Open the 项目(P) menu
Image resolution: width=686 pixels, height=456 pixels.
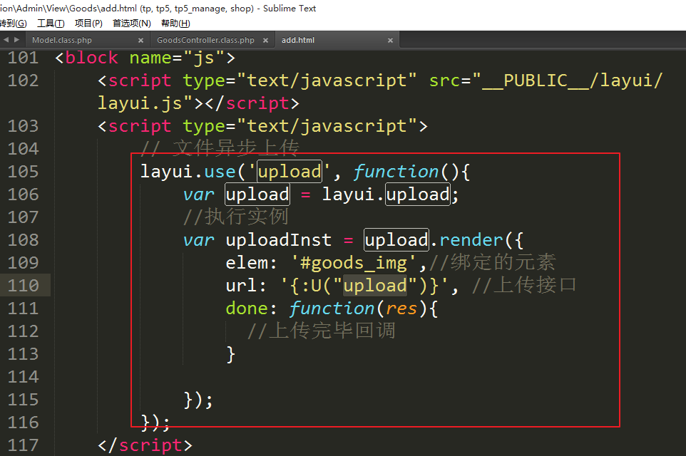pos(88,24)
